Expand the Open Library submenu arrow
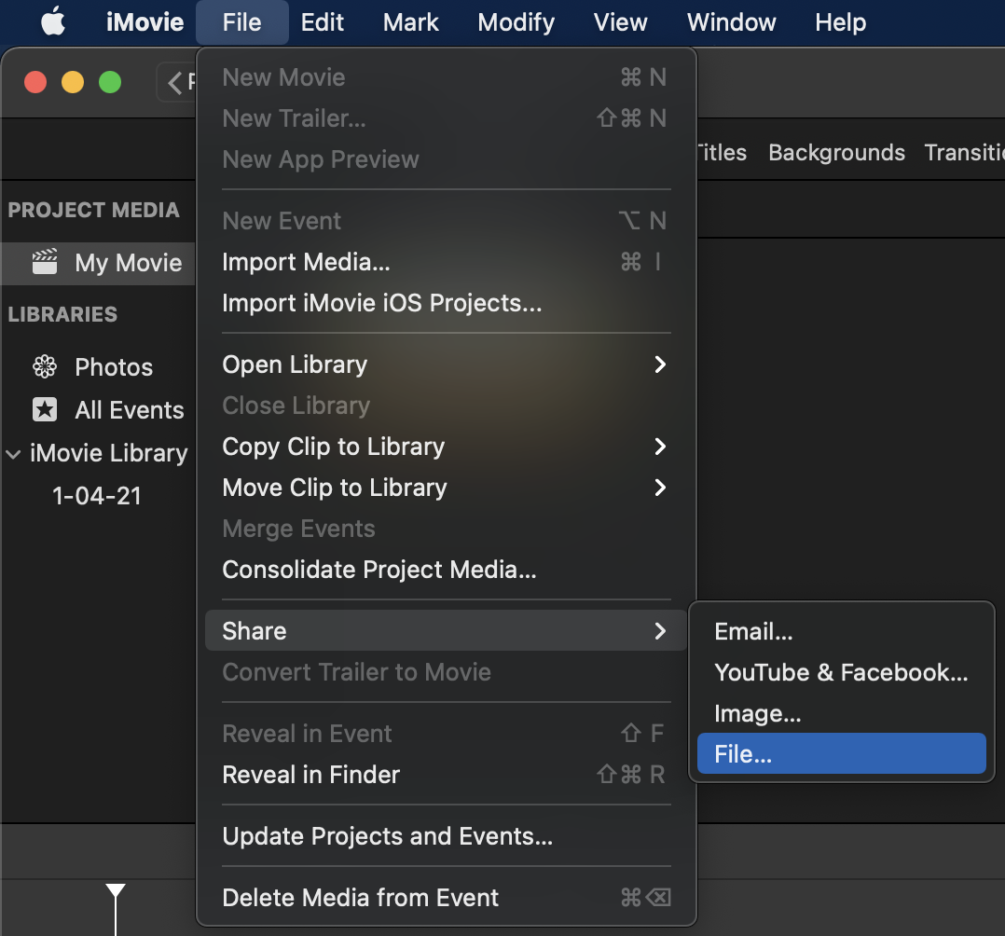Image resolution: width=1005 pixels, height=936 pixels. pos(660,365)
